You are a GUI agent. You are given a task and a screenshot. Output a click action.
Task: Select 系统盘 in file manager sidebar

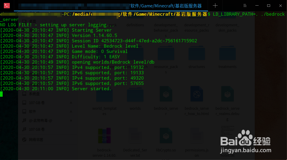(34, 94)
